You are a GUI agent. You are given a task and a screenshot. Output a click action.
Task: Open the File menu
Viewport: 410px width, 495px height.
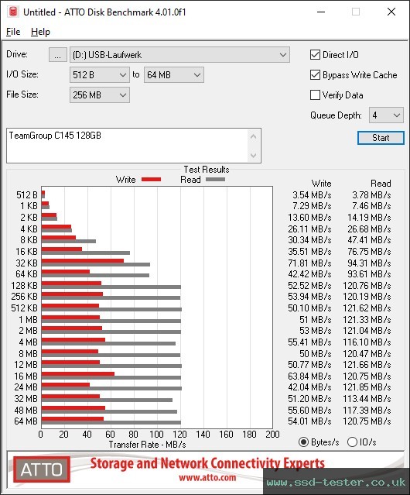(13, 32)
